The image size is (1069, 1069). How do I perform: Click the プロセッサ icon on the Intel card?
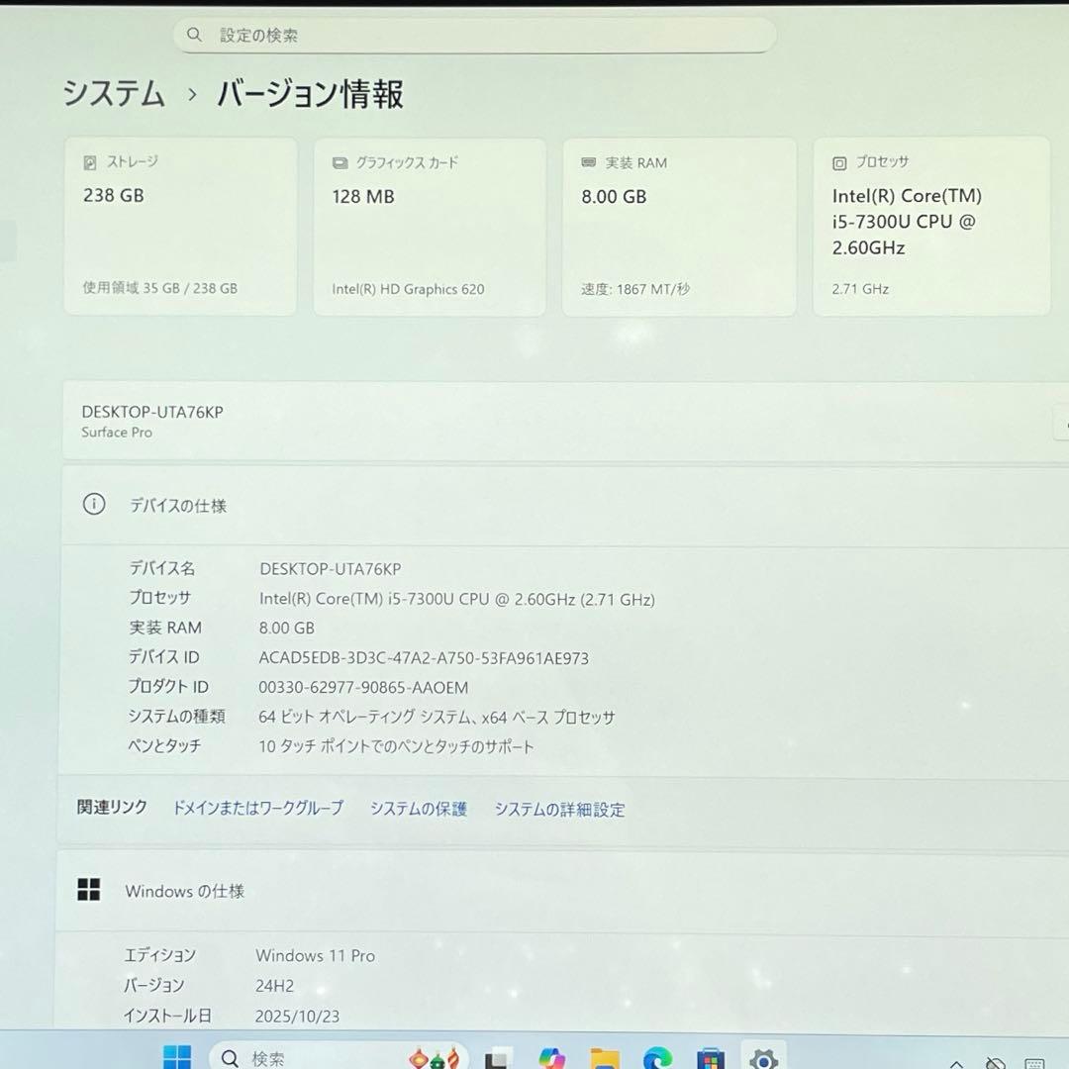tap(839, 162)
